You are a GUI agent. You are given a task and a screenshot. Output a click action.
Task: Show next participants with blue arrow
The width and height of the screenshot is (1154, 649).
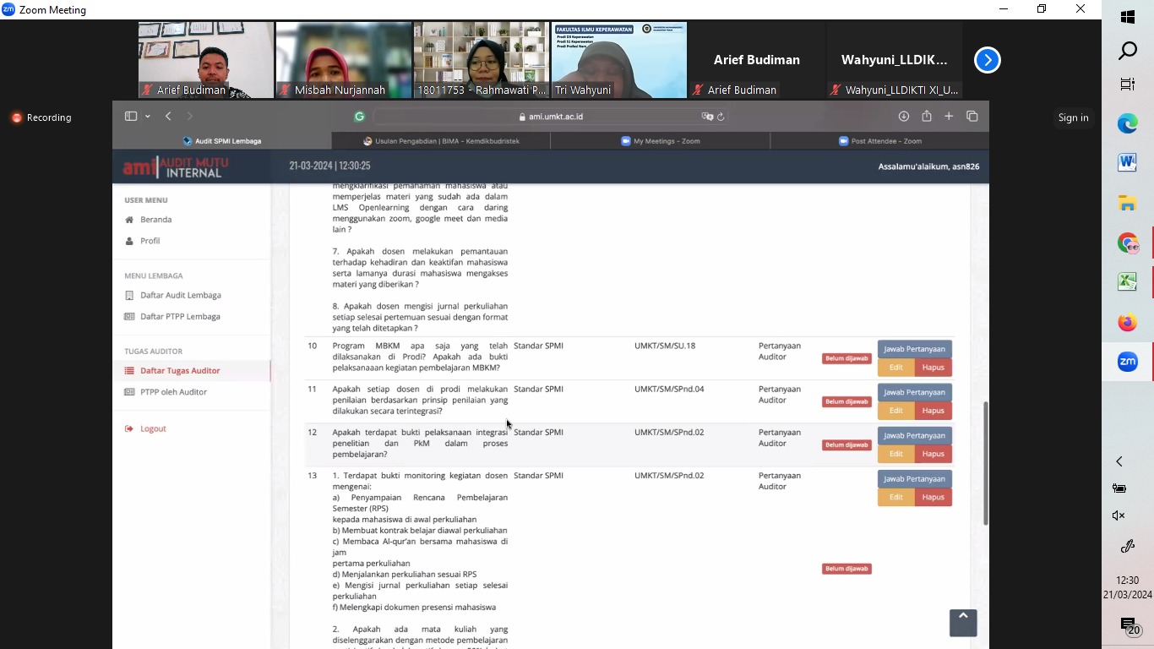[x=987, y=60]
